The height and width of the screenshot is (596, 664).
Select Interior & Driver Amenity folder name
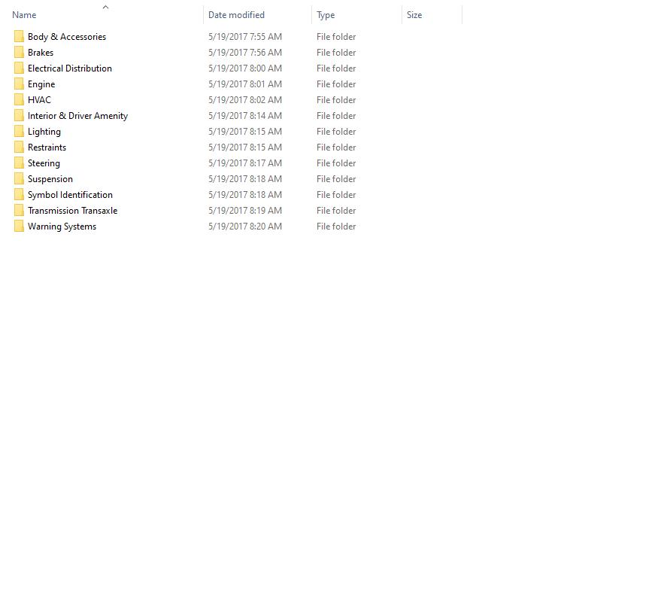click(x=78, y=116)
